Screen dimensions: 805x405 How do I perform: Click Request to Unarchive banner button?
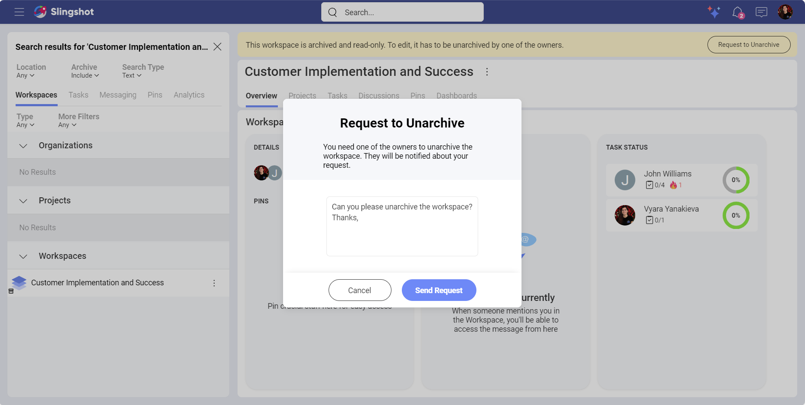(x=749, y=45)
